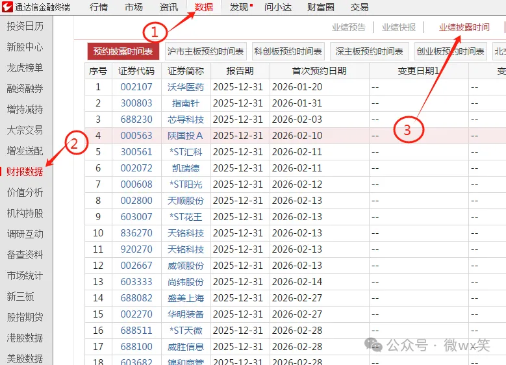Click the 通达信金融终端 app logo icon
Viewport: 506px width, 365px height.
[x=8, y=7]
